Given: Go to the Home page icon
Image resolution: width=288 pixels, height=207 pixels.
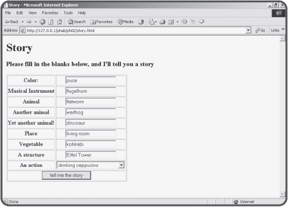Looking at the screenshot, I should [59, 22].
